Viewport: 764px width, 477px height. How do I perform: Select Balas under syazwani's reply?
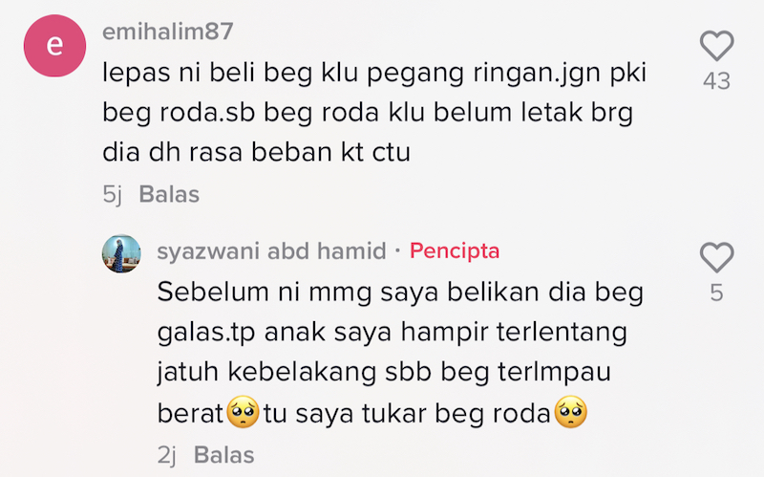[224, 455]
